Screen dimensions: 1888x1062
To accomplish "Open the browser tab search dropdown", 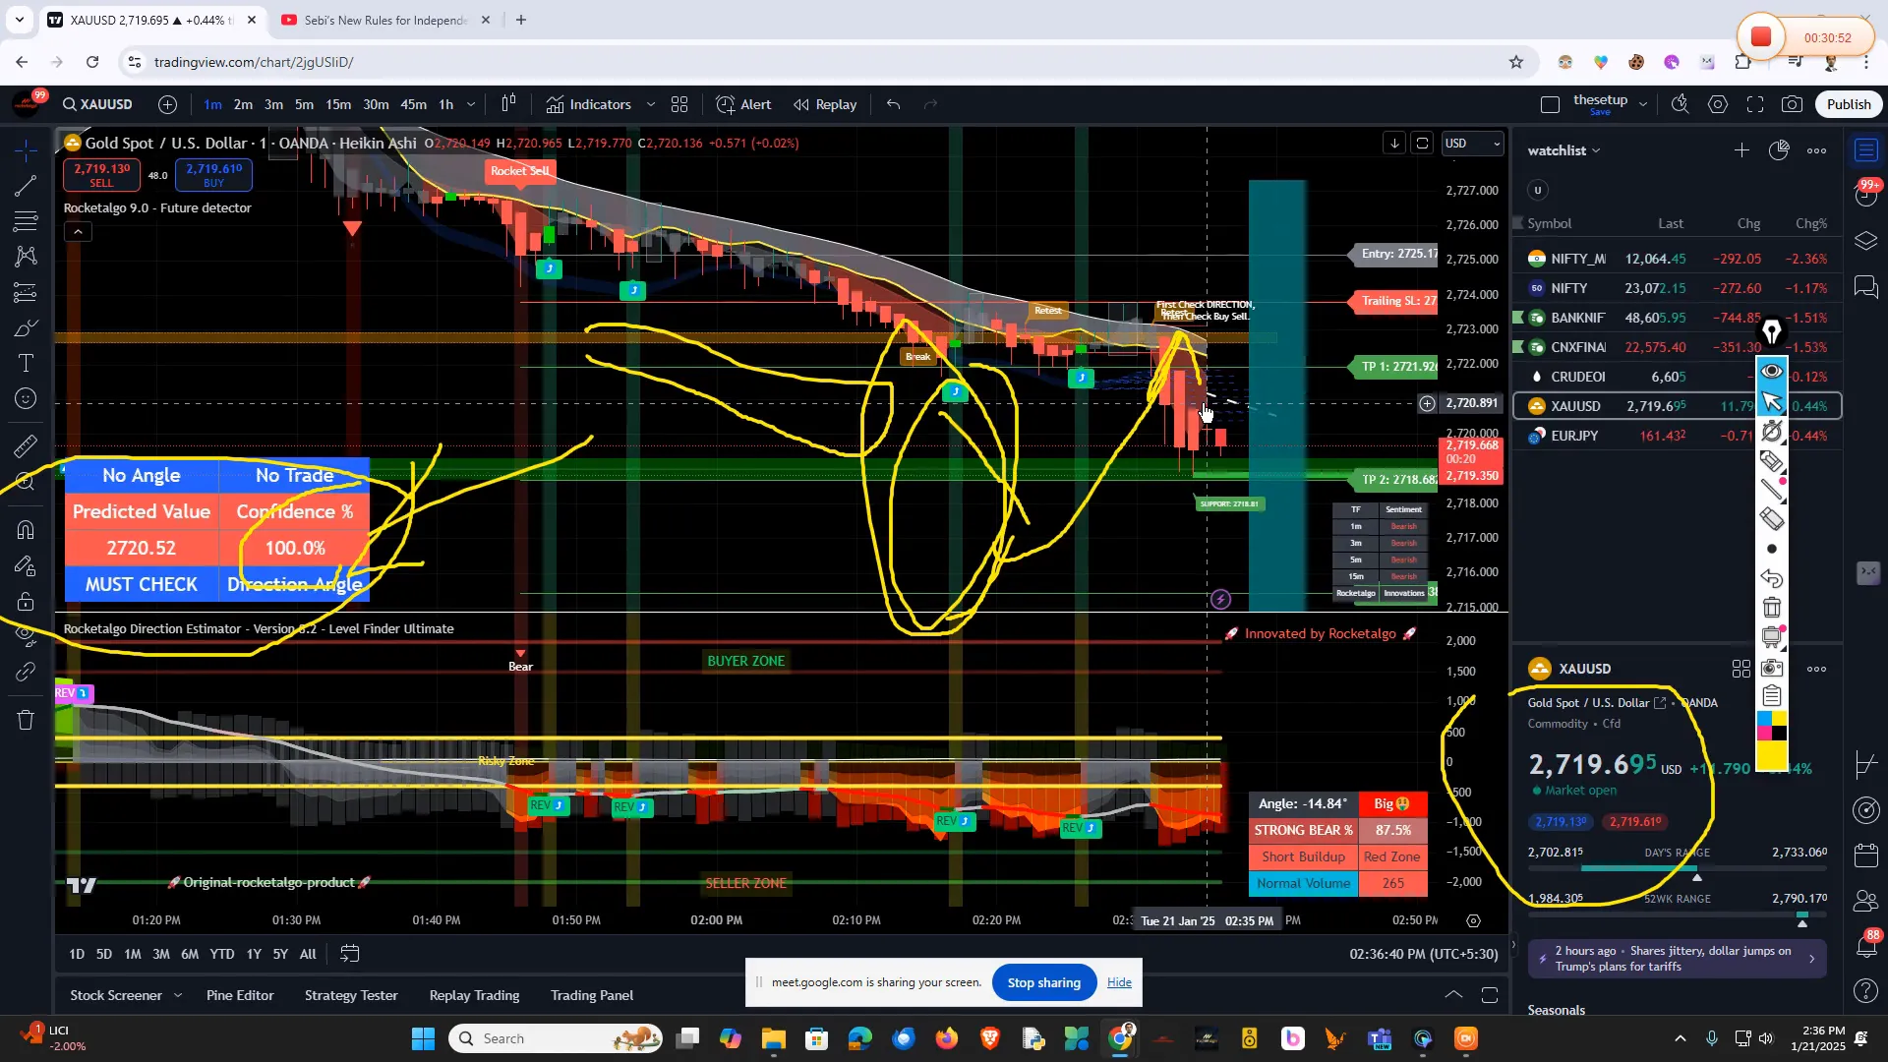I will click(19, 20).
